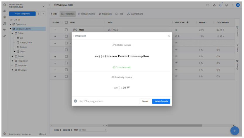This screenshot has width=244, height=138.
Task: Open the workspace selector dropdown
Action: 43,6
